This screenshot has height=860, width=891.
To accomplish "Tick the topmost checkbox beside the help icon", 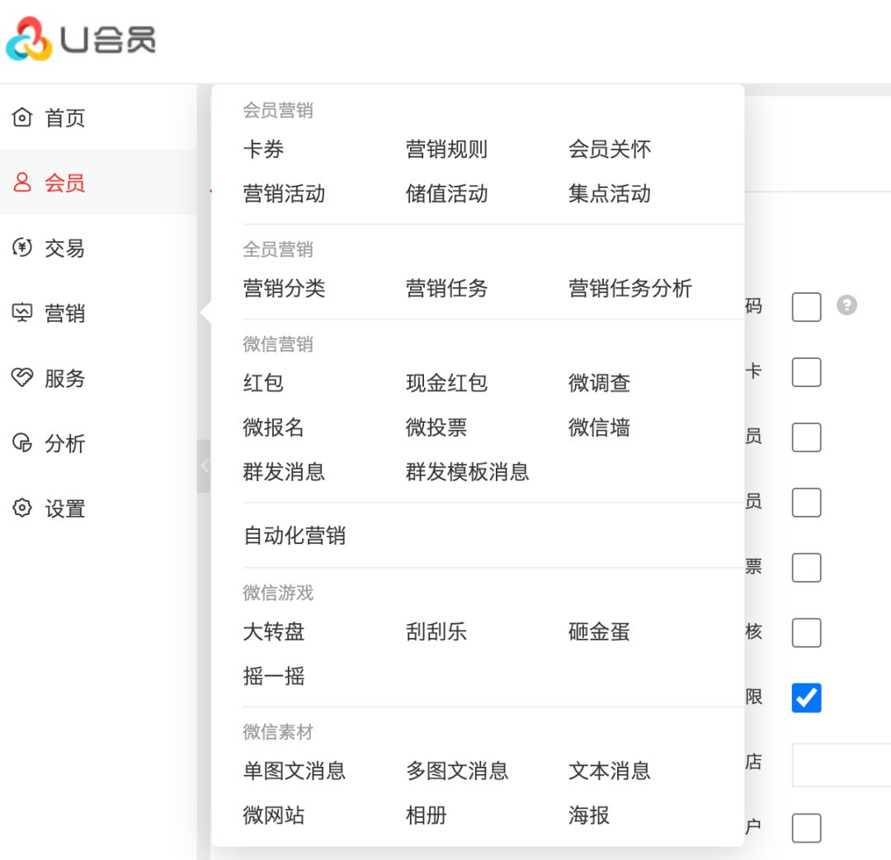I will coord(806,307).
